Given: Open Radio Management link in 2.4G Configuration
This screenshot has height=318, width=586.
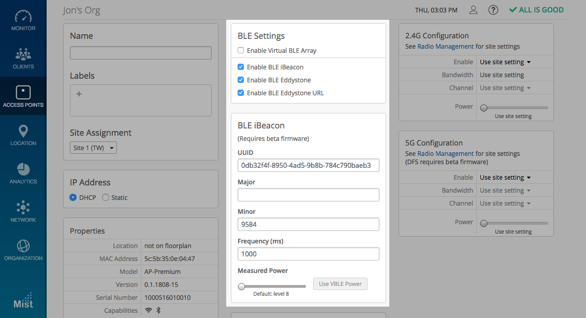Looking at the screenshot, I should 445,47.
